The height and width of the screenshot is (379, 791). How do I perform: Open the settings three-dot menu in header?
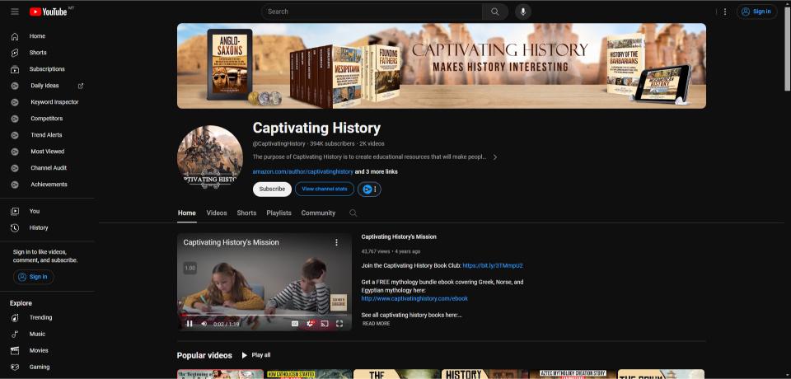coord(725,12)
